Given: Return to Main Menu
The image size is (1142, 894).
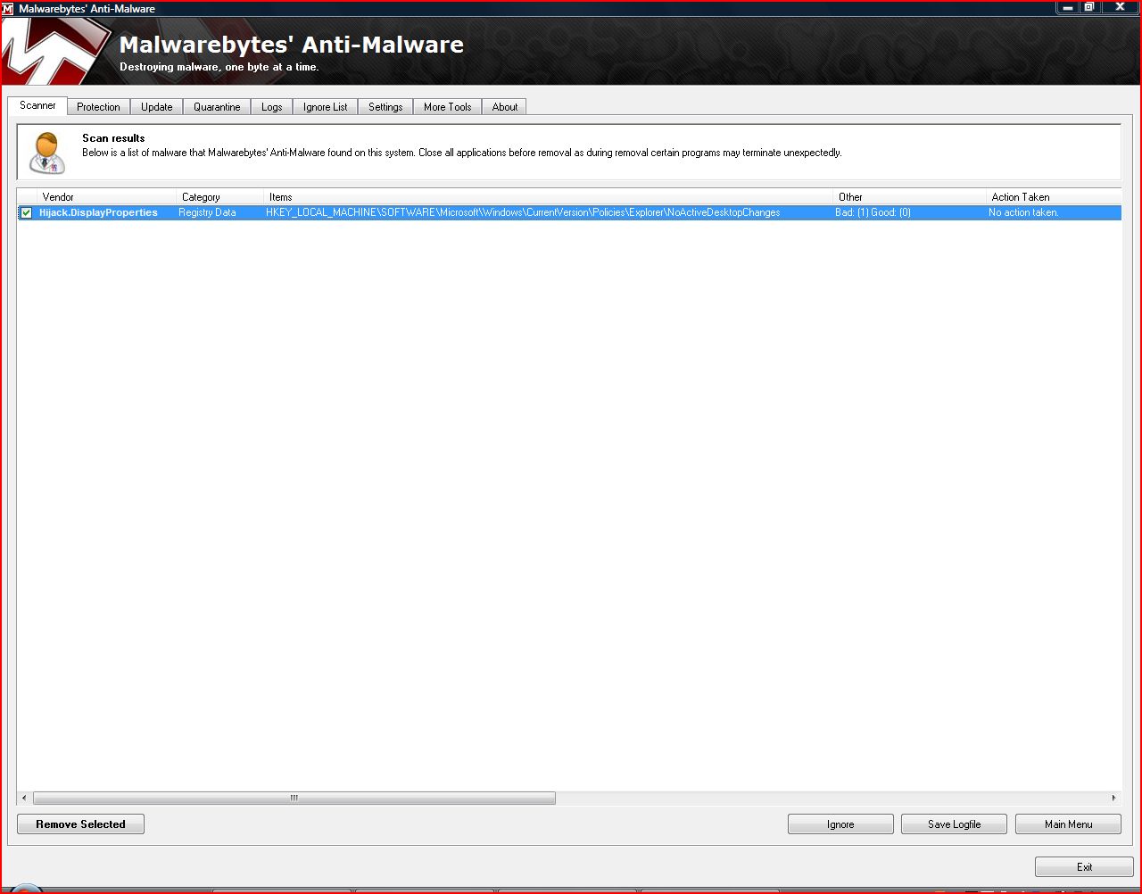Looking at the screenshot, I should tap(1068, 824).
